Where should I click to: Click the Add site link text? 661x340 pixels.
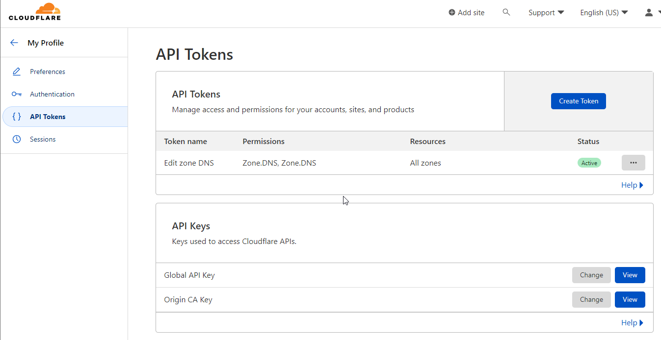point(471,13)
